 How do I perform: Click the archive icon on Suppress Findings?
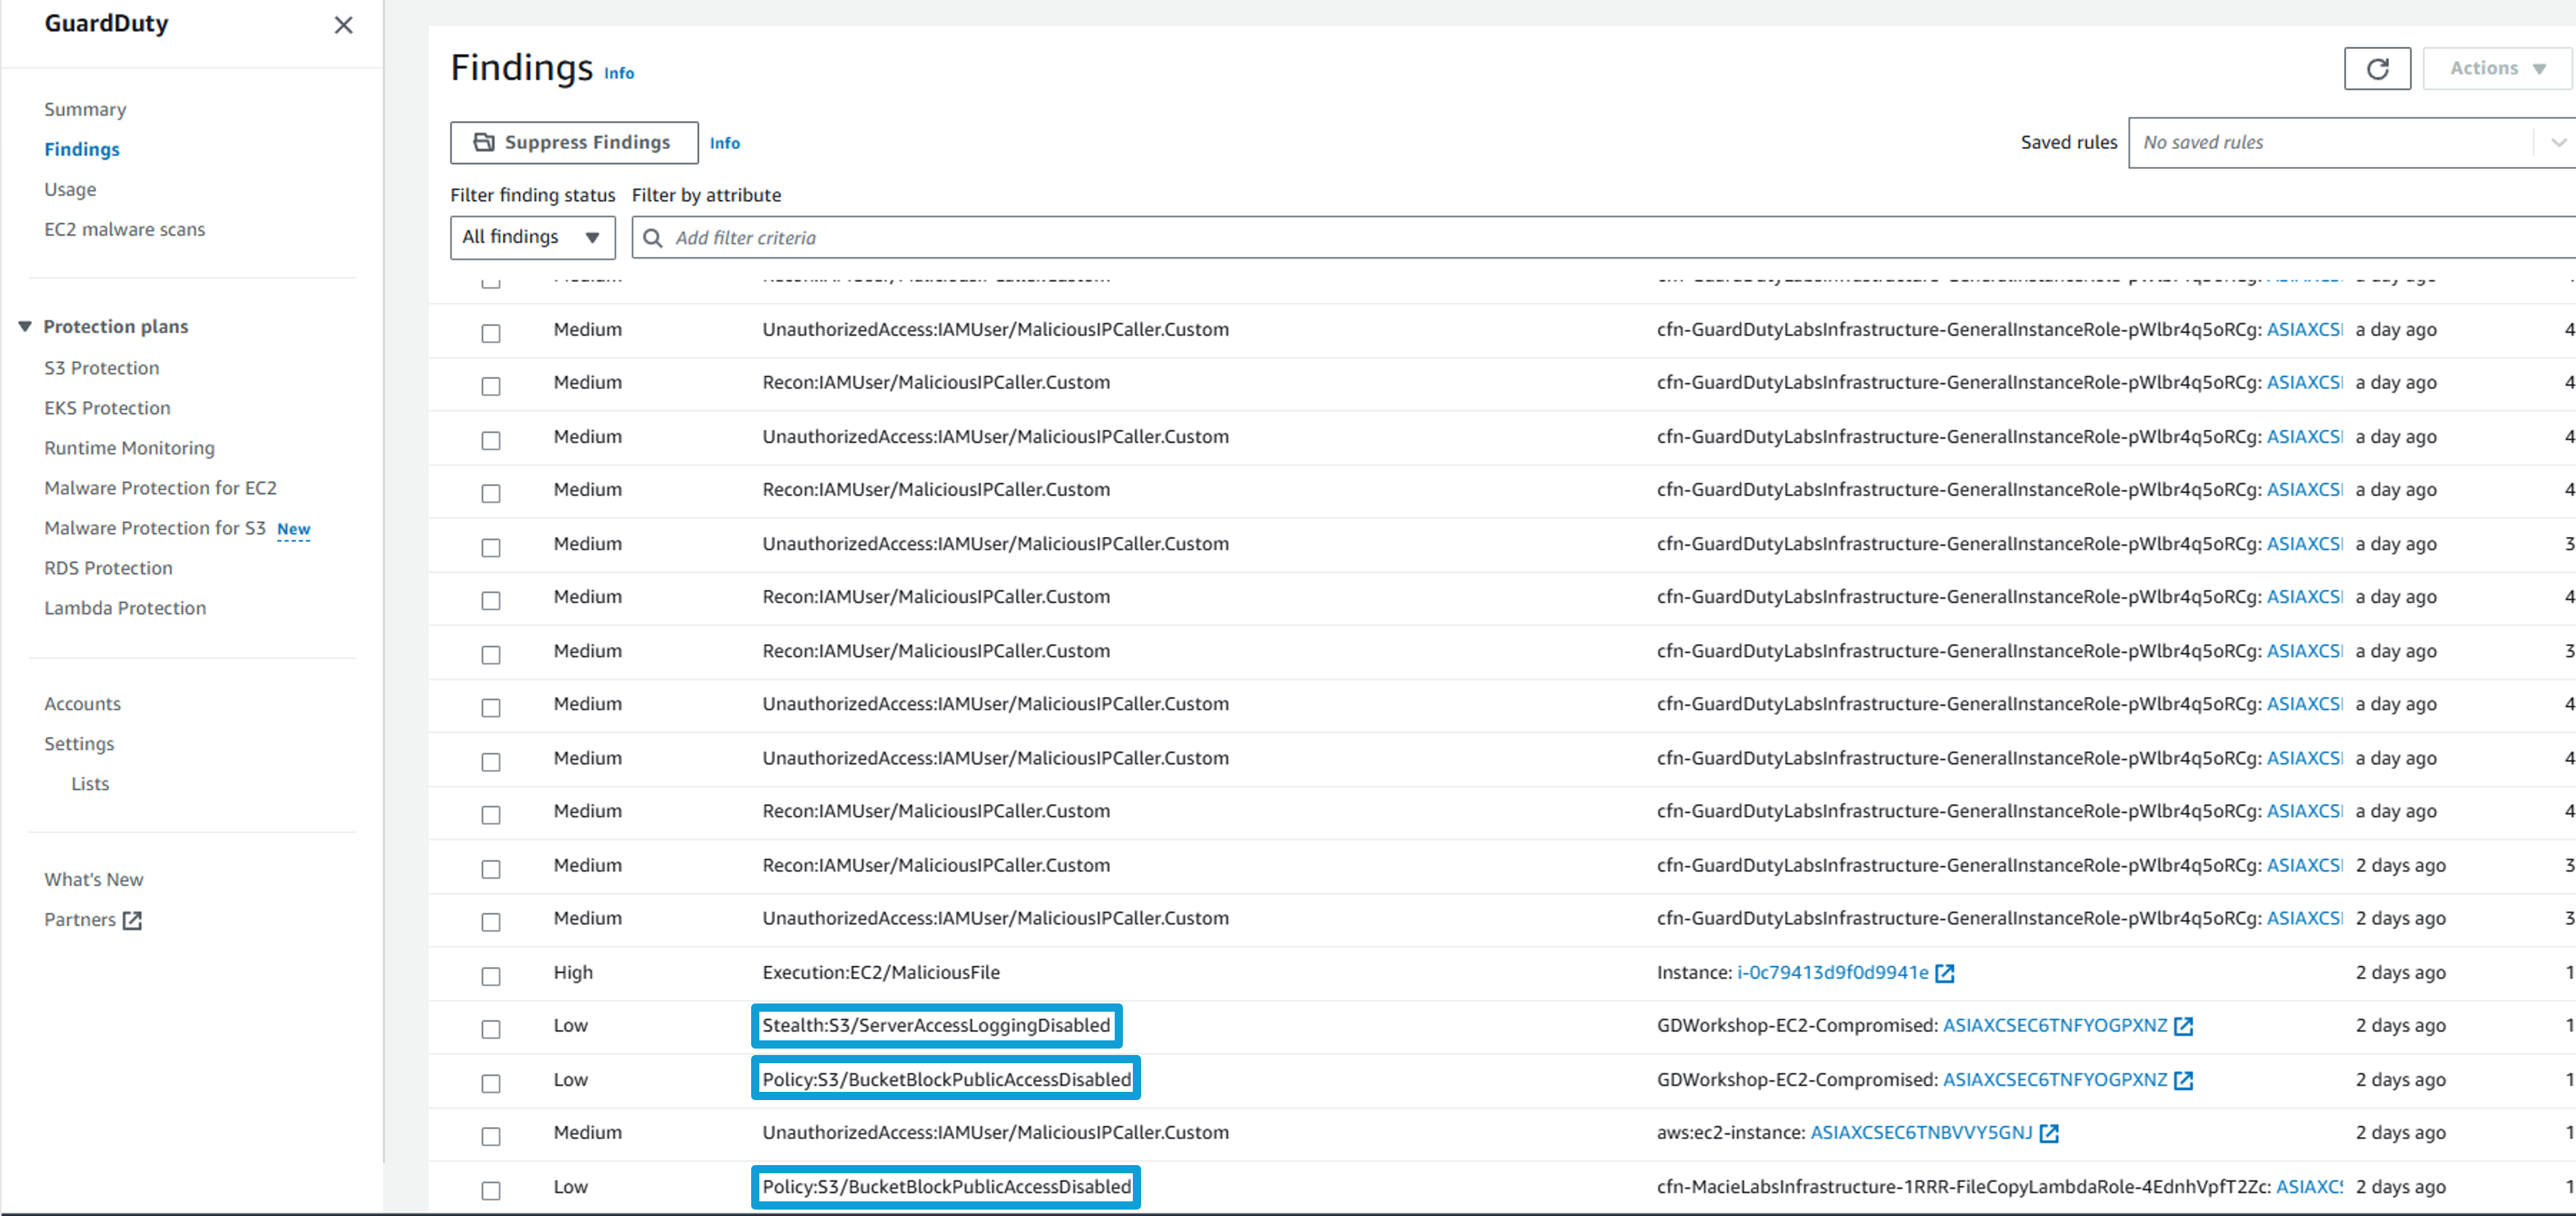484,142
